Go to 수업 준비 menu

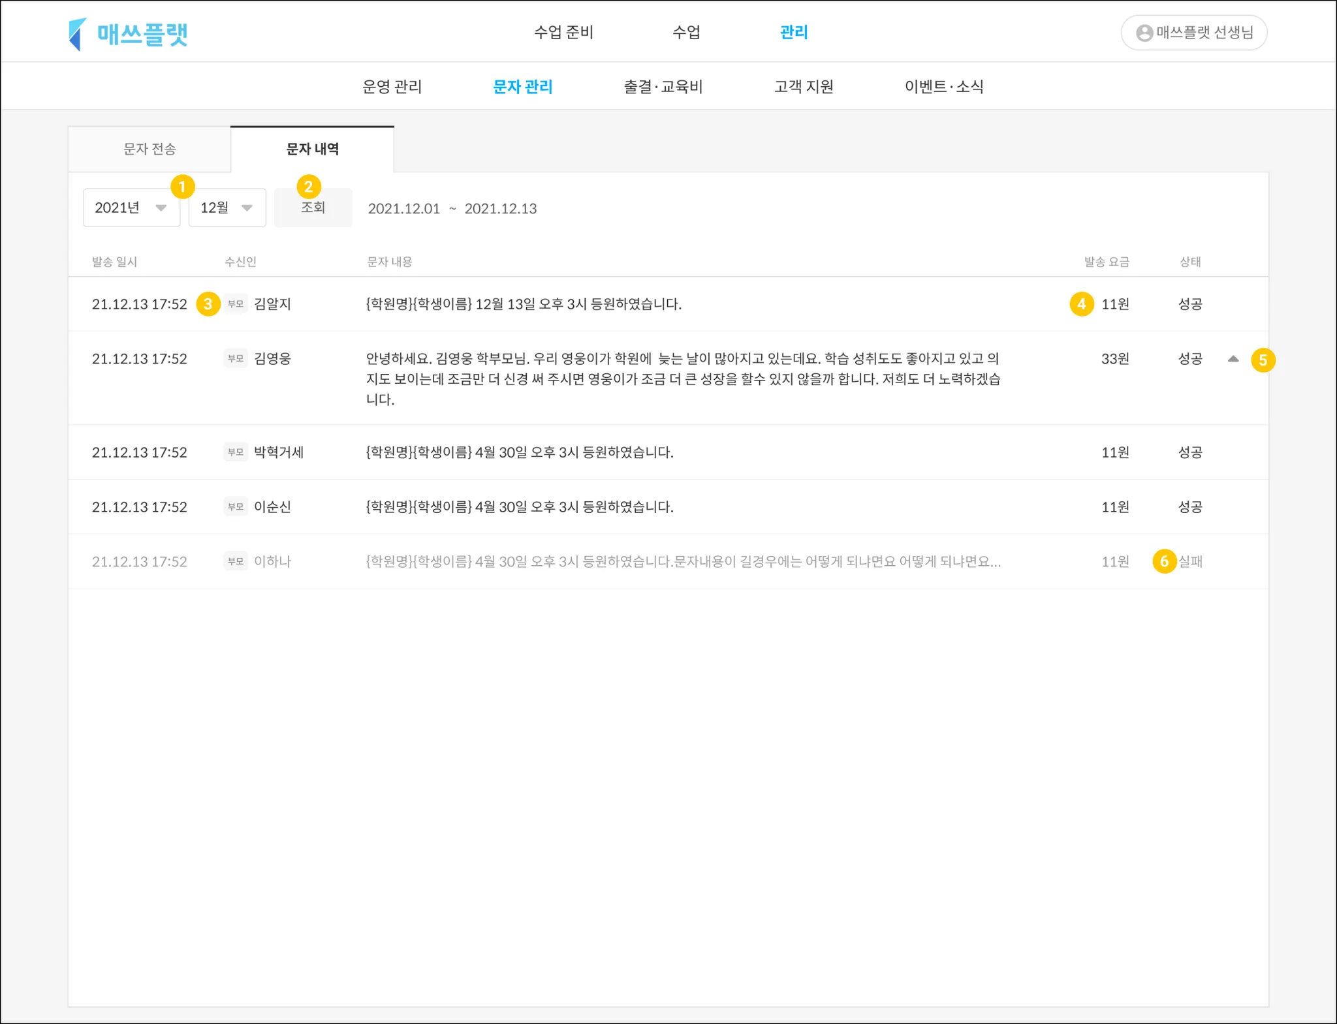[x=563, y=33]
